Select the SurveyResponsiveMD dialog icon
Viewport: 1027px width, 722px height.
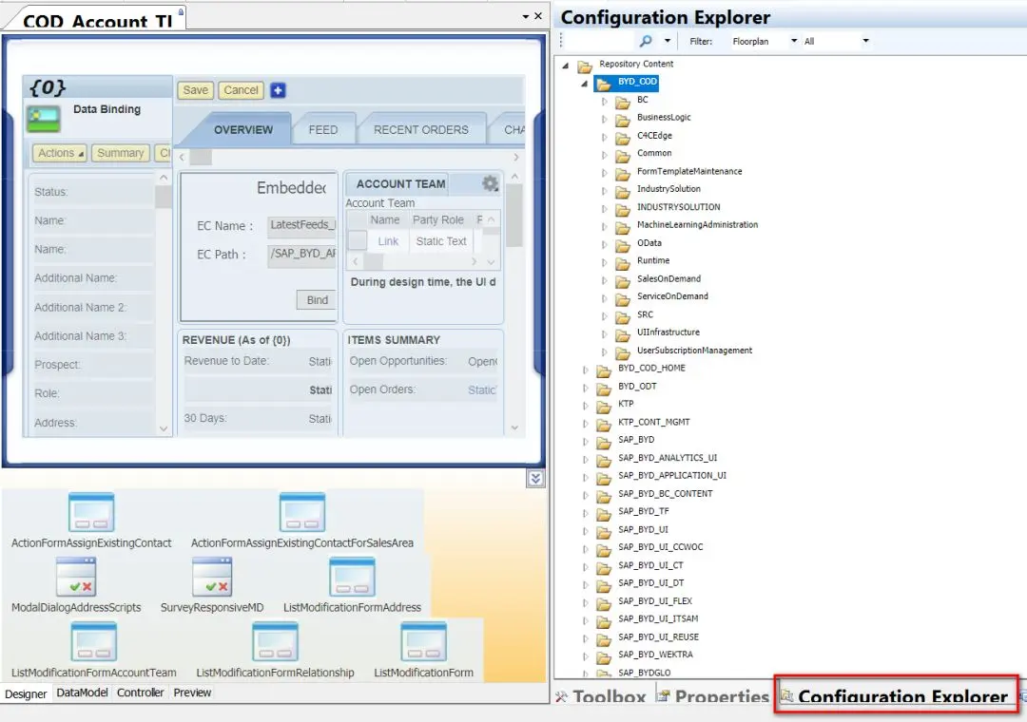212,576
